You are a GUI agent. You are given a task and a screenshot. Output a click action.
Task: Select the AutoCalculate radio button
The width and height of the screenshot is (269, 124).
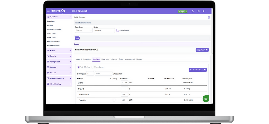(x=79, y=67)
